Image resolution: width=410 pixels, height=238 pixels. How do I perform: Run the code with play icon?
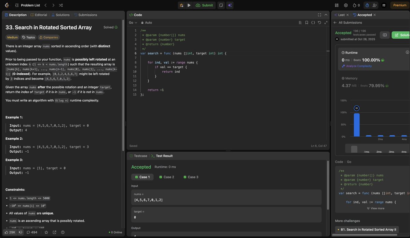pyautogui.click(x=189, y=5)
